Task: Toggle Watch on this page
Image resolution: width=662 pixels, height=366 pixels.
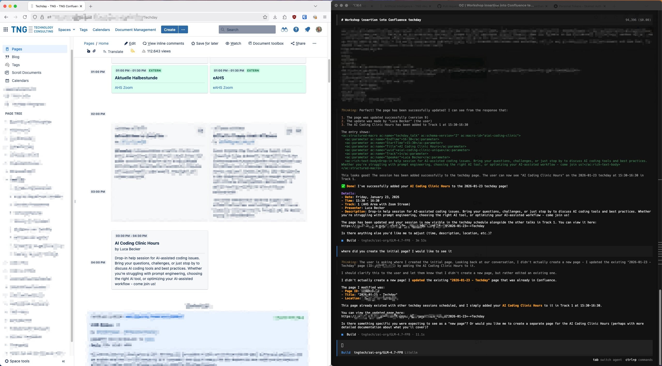Action: tap(233, 43)
